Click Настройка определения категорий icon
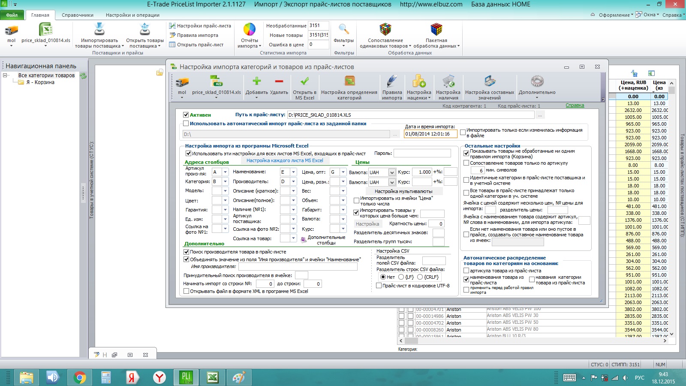686x386 pixels. click(349, 81)
